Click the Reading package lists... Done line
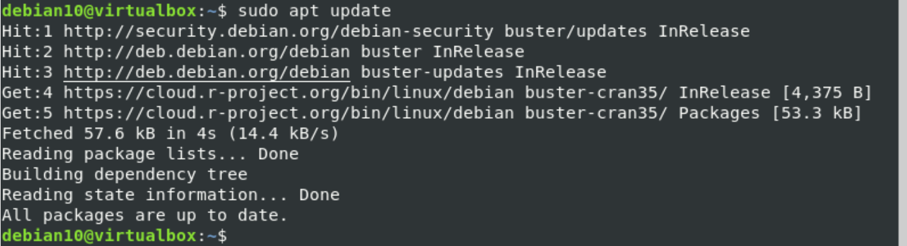This screenshot has width=907, height=246. (x=150, y=154)
